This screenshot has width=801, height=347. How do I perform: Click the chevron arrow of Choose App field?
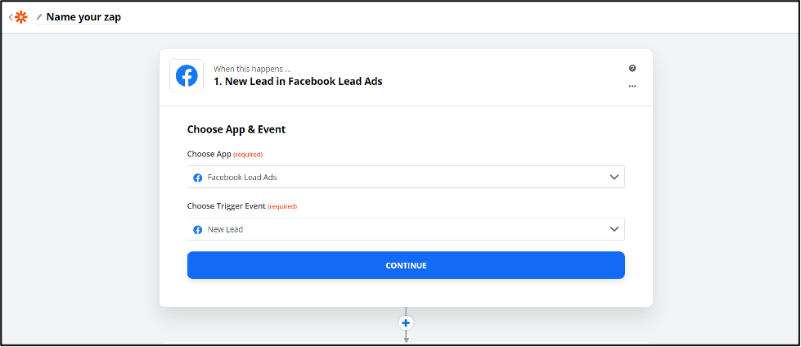pos(614,177)
